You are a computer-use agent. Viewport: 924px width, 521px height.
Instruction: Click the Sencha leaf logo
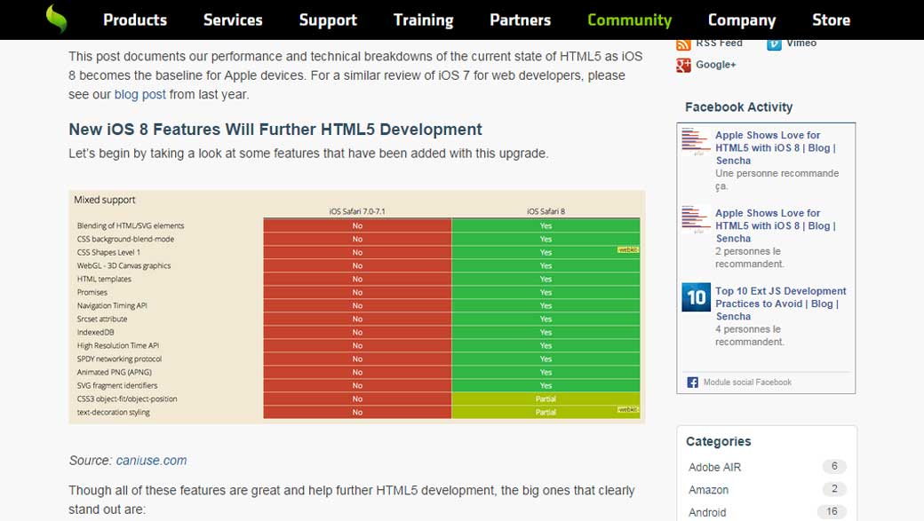tap(55, 19)
